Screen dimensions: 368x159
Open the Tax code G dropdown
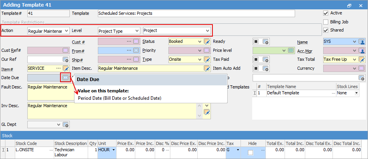238,150
